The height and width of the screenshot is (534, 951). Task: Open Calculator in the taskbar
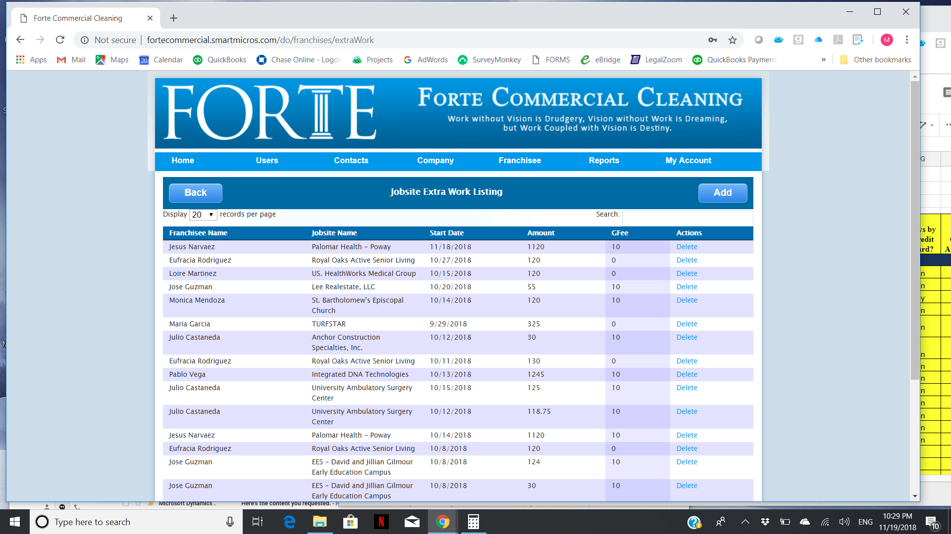click(473, 522)
